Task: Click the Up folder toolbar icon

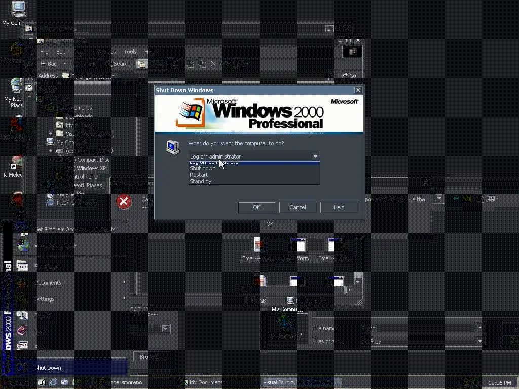Action: click(93, 64)
